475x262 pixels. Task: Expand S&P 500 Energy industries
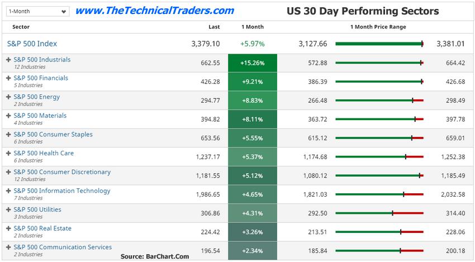point(8,97)
